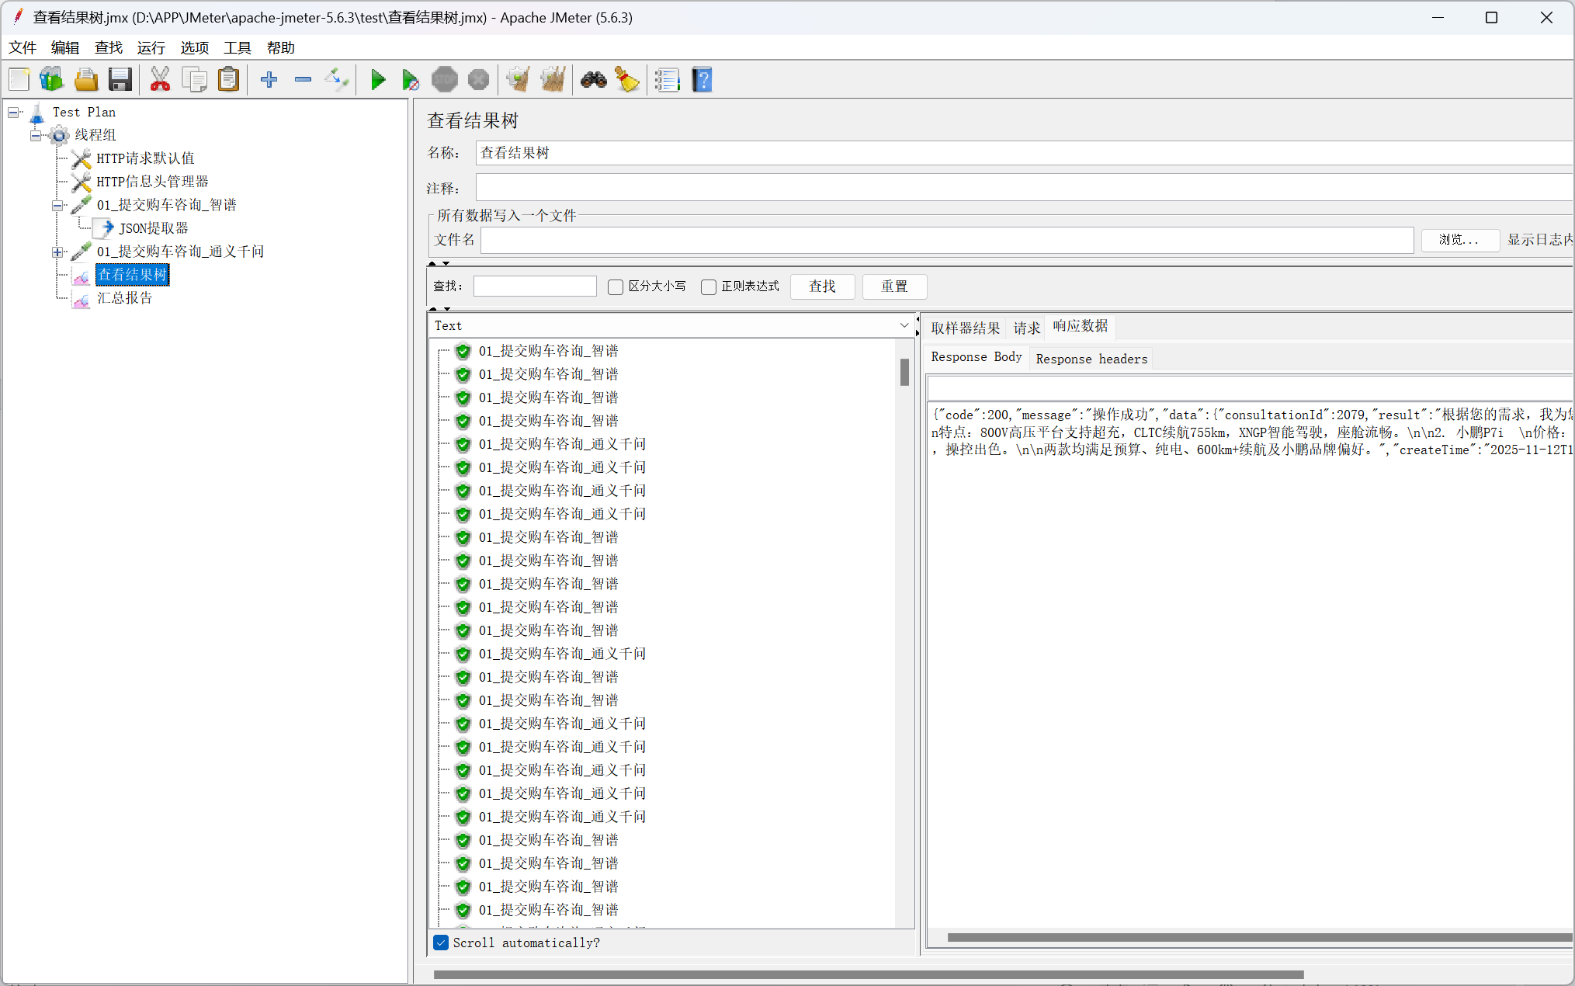Toggle the 正则表达式 checkbox

click(709, 287)
